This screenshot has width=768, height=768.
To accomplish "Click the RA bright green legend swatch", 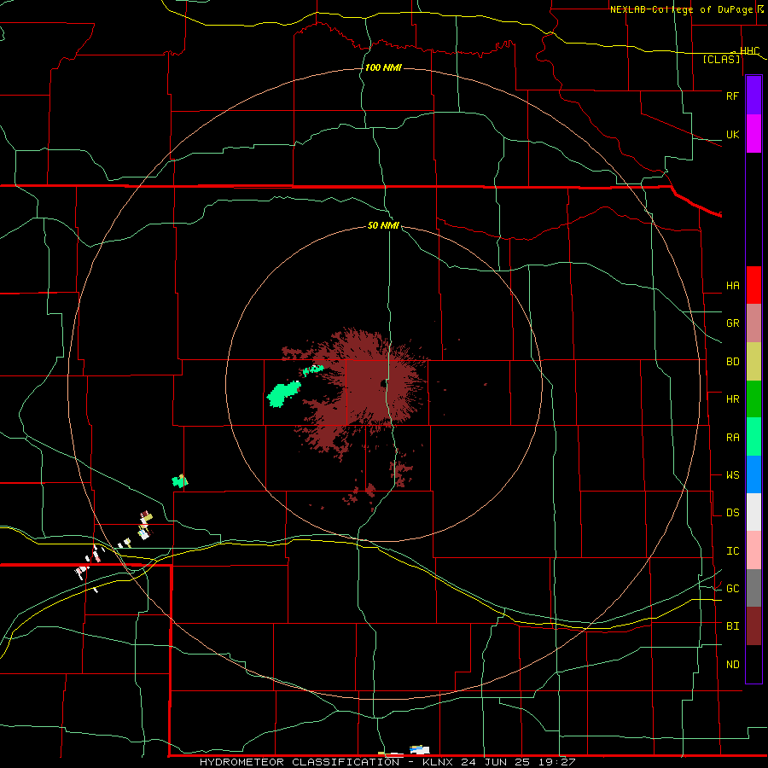I will [x=753, y=437].
